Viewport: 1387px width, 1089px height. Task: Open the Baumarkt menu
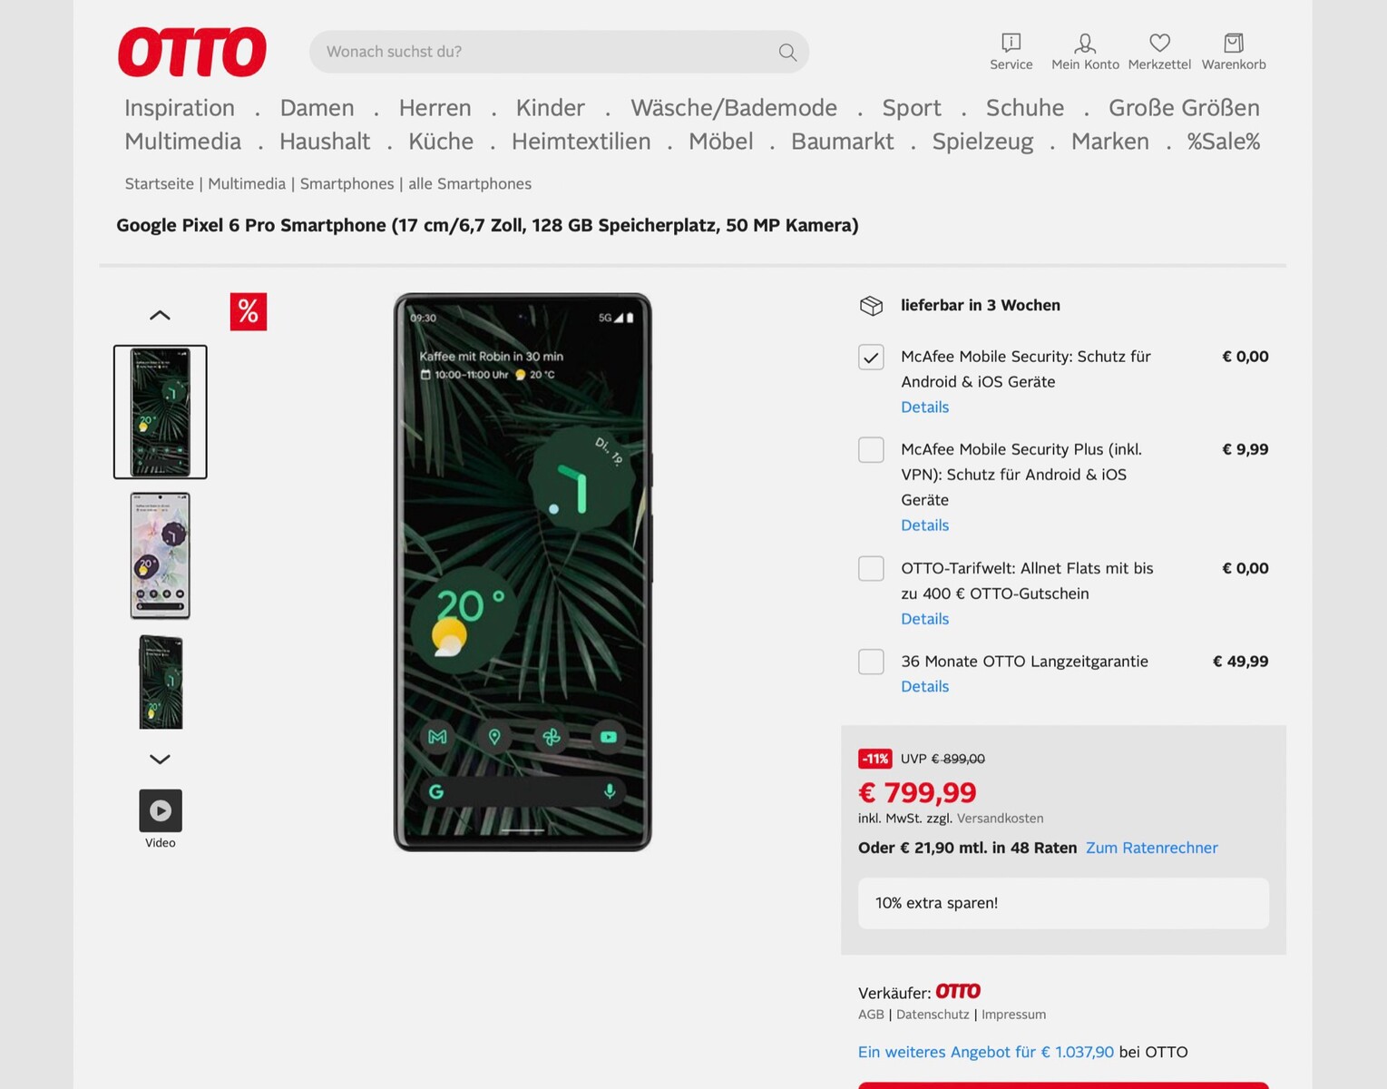tap(843, 142)
